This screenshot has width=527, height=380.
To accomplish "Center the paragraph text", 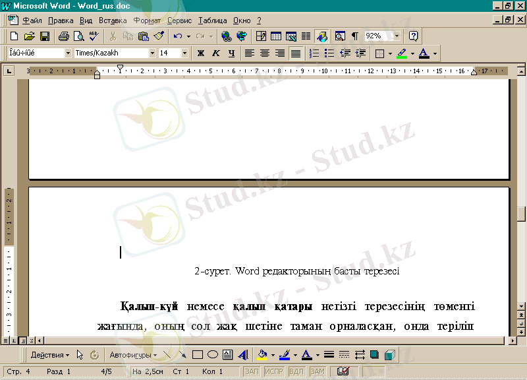I will pos(265,53).
